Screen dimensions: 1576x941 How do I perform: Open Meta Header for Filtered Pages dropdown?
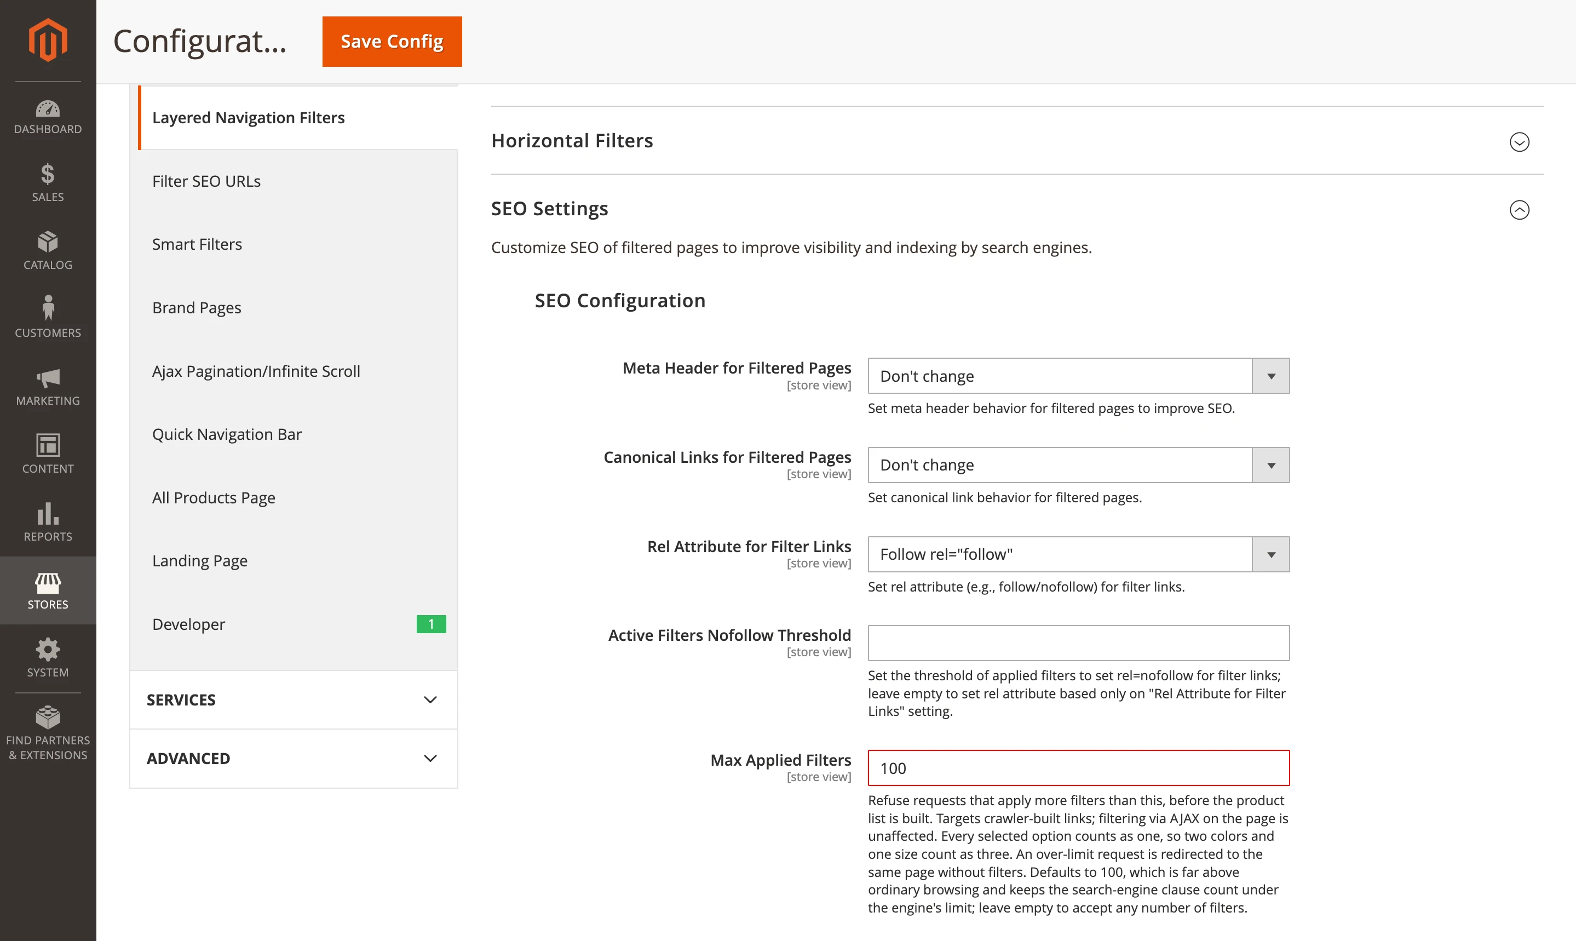point(1078,376)
